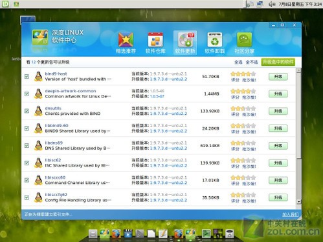Click 升级 button for libisccfg62
The image size is (323, 242).
[x=278, y=197]
